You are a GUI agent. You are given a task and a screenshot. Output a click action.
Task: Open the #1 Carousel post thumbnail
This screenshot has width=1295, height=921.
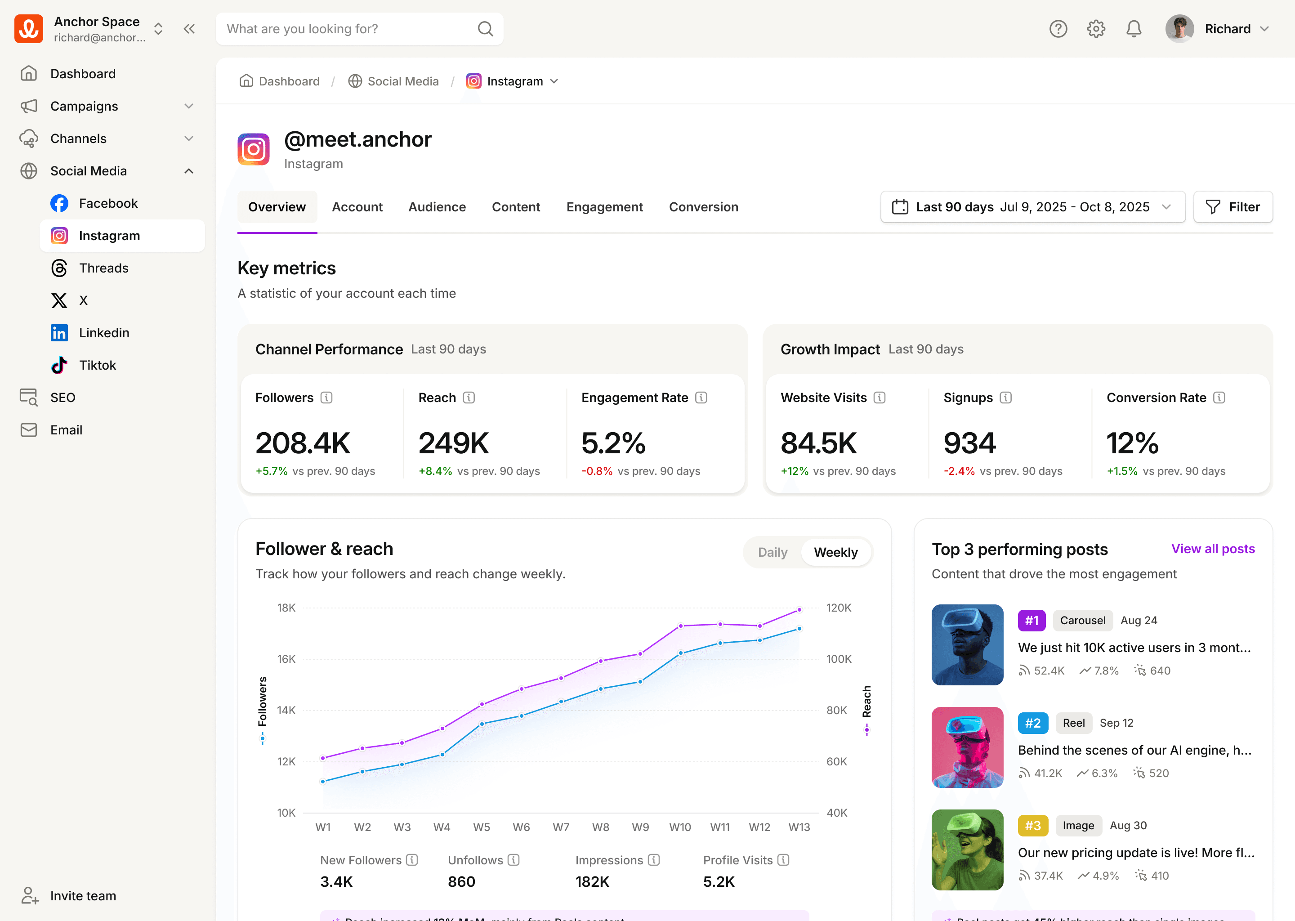pyautogui.click(x=967, y=645)
